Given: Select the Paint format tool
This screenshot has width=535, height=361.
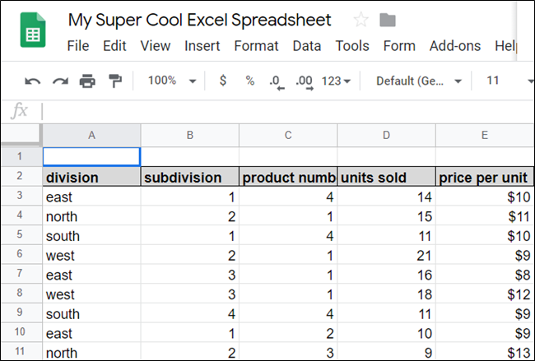Looking at the screenshot, I should pos(115,81).
